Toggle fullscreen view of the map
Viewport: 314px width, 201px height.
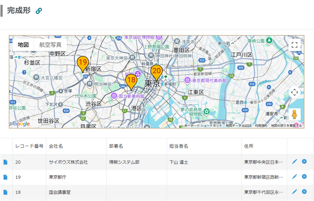pyautogui.click(x=295, y=45)
